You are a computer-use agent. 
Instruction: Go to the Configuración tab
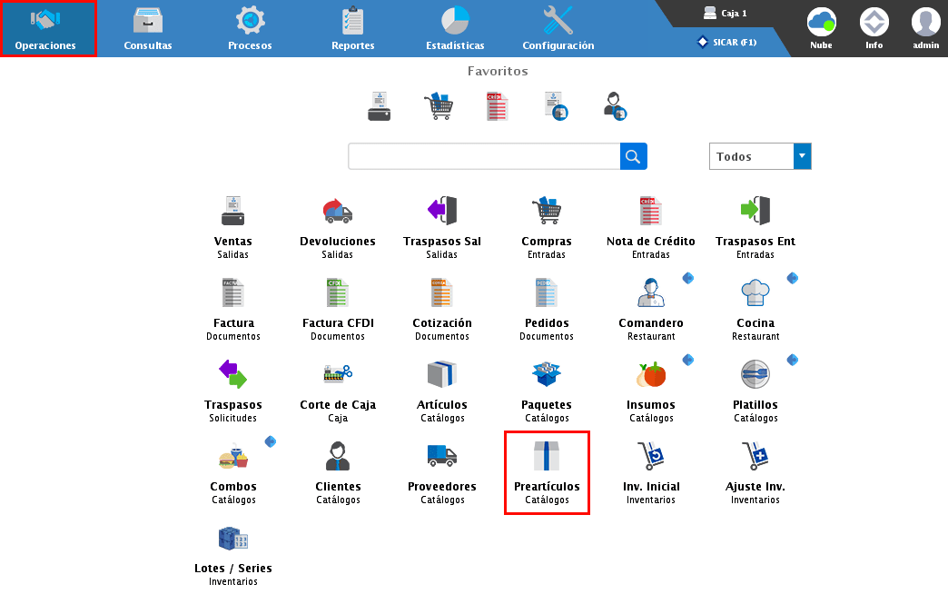coord(558,28)
